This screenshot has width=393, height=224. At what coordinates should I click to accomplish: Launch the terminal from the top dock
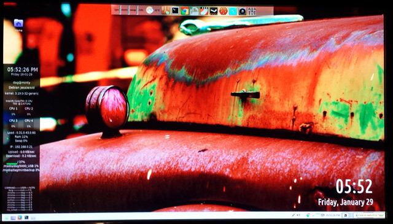point(175,11)
